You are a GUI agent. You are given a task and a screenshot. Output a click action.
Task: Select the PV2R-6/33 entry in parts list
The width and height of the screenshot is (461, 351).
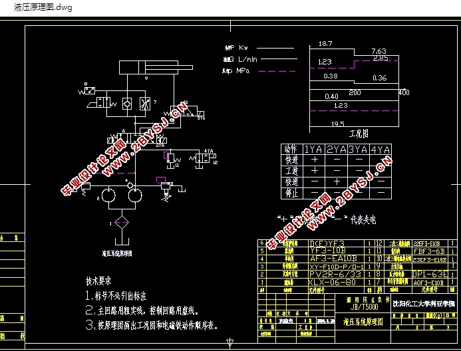pyautogui.click(x=336, y=274)
